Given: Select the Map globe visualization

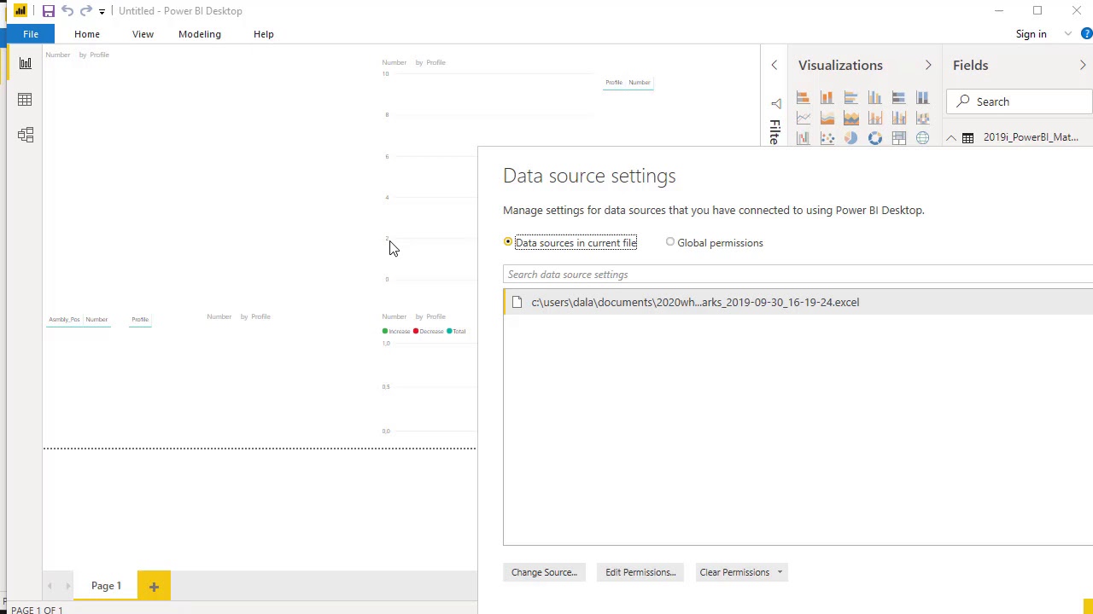Looking at the screenshot, I should pyautogui.click(x=922, y=138).
